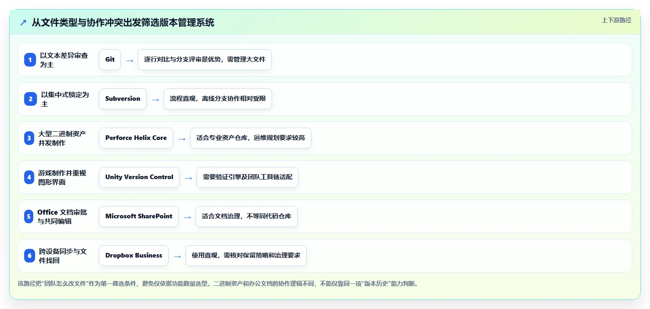Select the Git chip
Image resolution: width=650 pixels, height=309 pixels.
tap(110, 60)
